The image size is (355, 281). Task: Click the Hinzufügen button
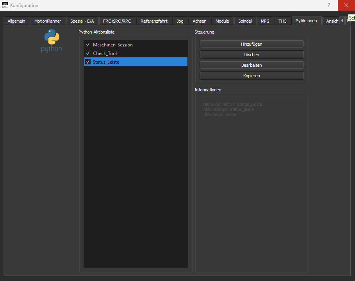(252, 44)
